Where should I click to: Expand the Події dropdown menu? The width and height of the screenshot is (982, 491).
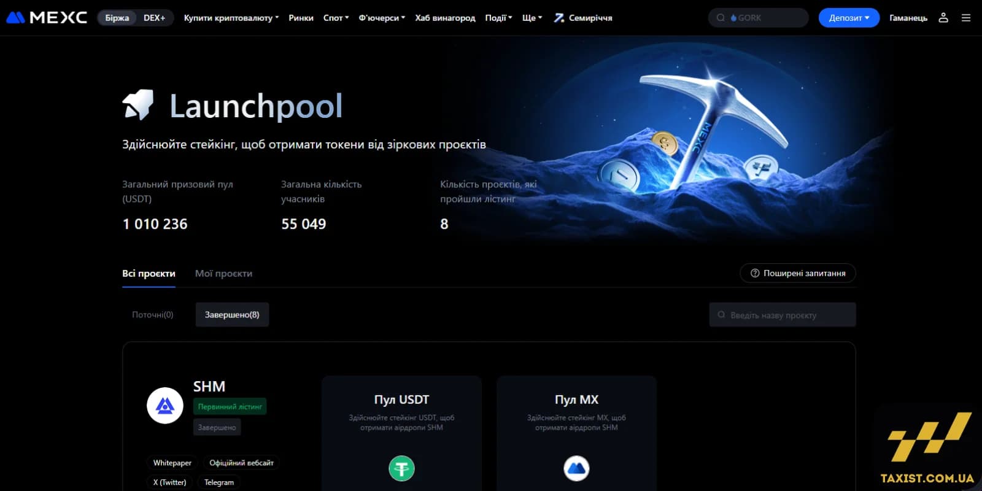tap(498, 18)
